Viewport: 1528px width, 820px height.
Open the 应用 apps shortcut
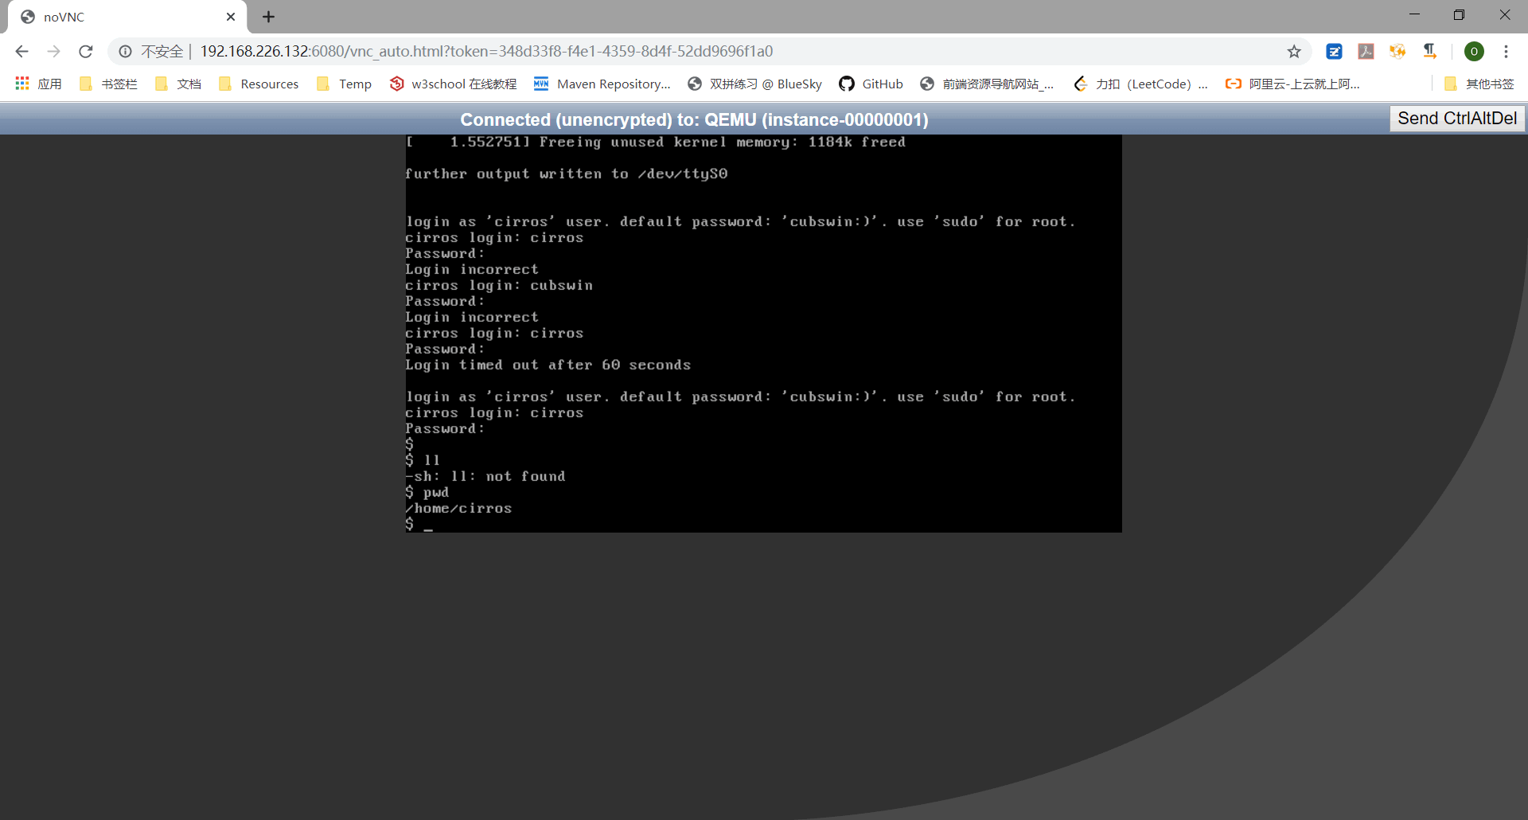tap(38, 84)
